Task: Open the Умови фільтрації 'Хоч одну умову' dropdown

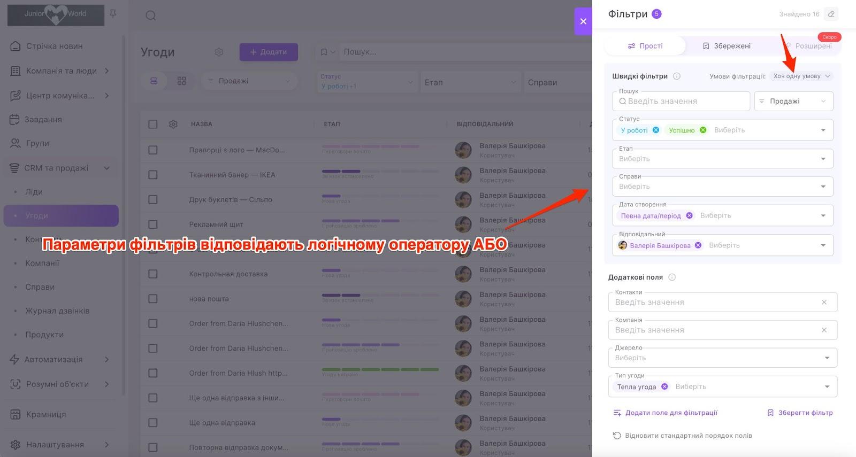Action: pyautogui.click(x=802, y=76)
